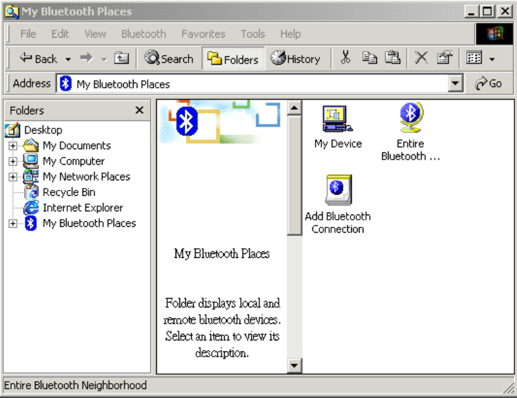Open the Tools menu
The image size is (517, 398).
pyautogui.click(x=252, y=34)
